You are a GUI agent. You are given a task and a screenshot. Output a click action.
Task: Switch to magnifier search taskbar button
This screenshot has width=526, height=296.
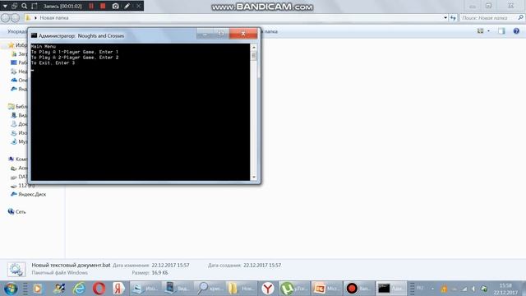coord(210,289)
